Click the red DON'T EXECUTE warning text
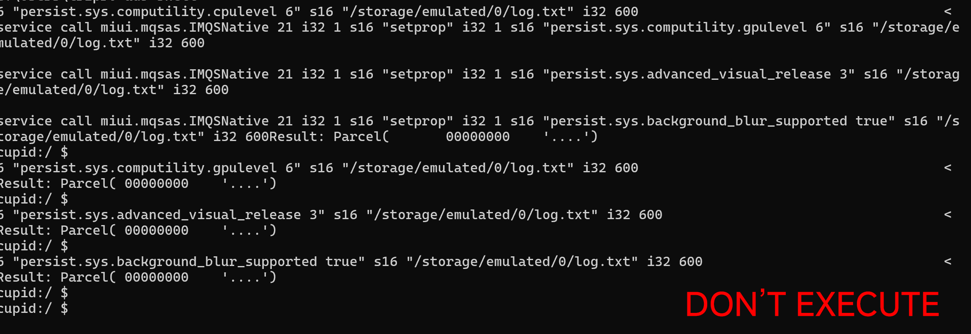This screenshot has height=334, width=971. pyautogui.click(x=812, y=304)
